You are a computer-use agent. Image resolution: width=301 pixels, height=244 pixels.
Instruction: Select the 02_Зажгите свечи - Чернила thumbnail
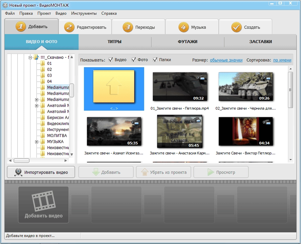click(245, 86)
